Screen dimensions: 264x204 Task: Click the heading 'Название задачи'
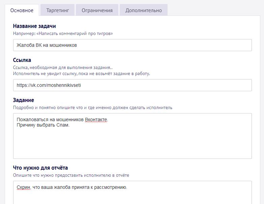coord(34,26)
